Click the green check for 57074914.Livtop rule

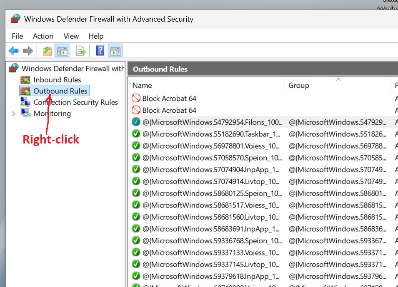point(136,181)
